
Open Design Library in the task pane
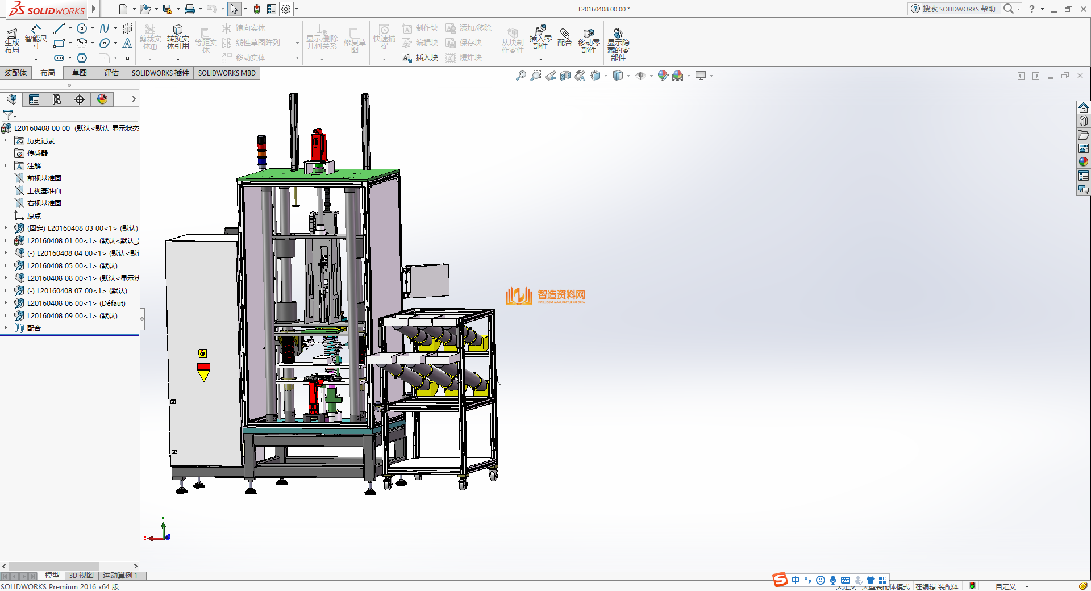click(x=1084, y=121)
